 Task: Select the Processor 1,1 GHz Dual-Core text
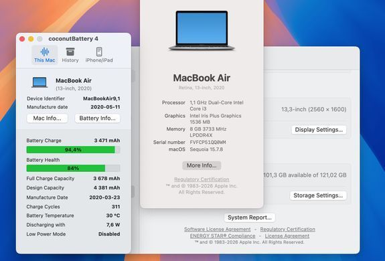pyautogui.click(x=216, y=106)
